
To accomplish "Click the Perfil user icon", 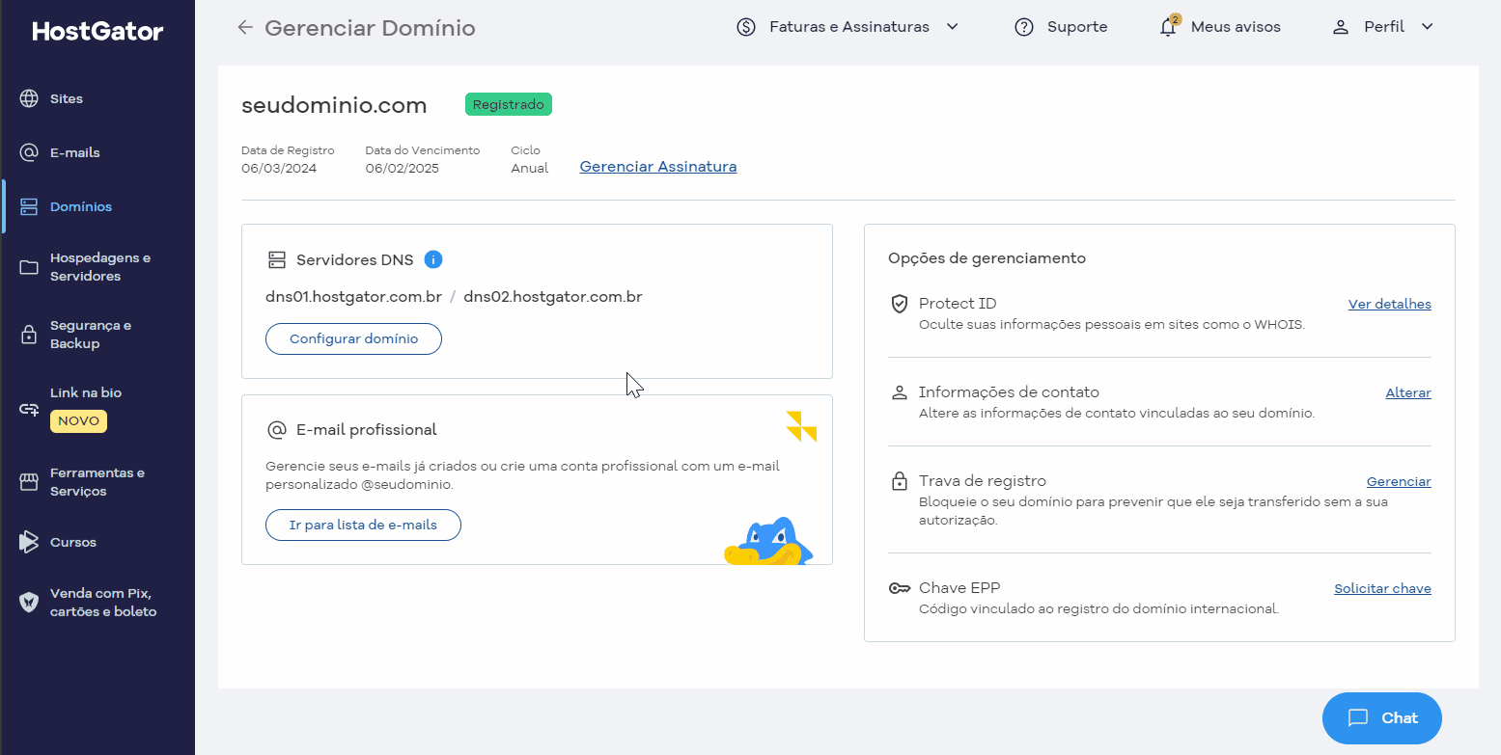I will (x=1340, y=27).
